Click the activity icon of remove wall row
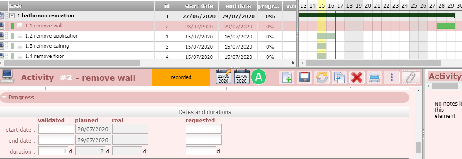 tap(2, 26)
